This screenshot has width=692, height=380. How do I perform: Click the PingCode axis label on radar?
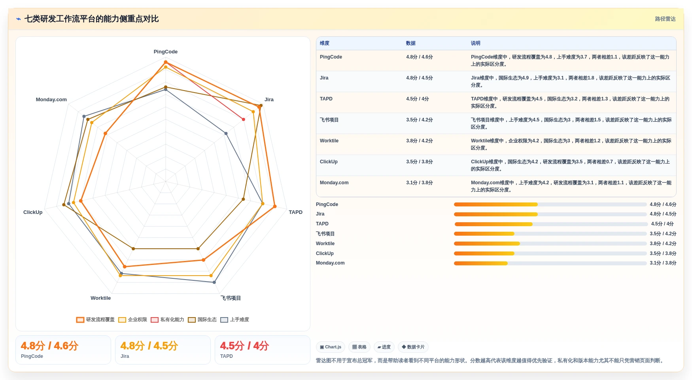pos(166,52)
